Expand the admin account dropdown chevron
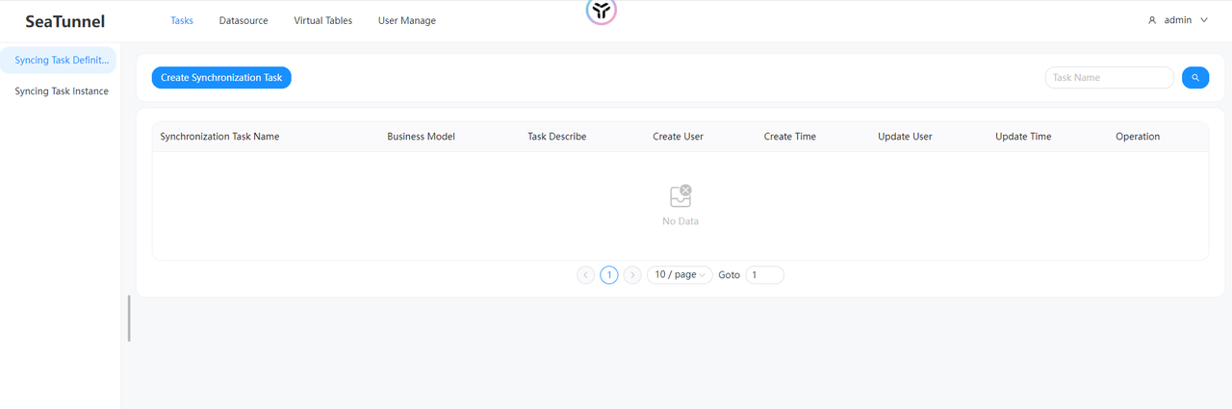 [x=1204, y=20]
